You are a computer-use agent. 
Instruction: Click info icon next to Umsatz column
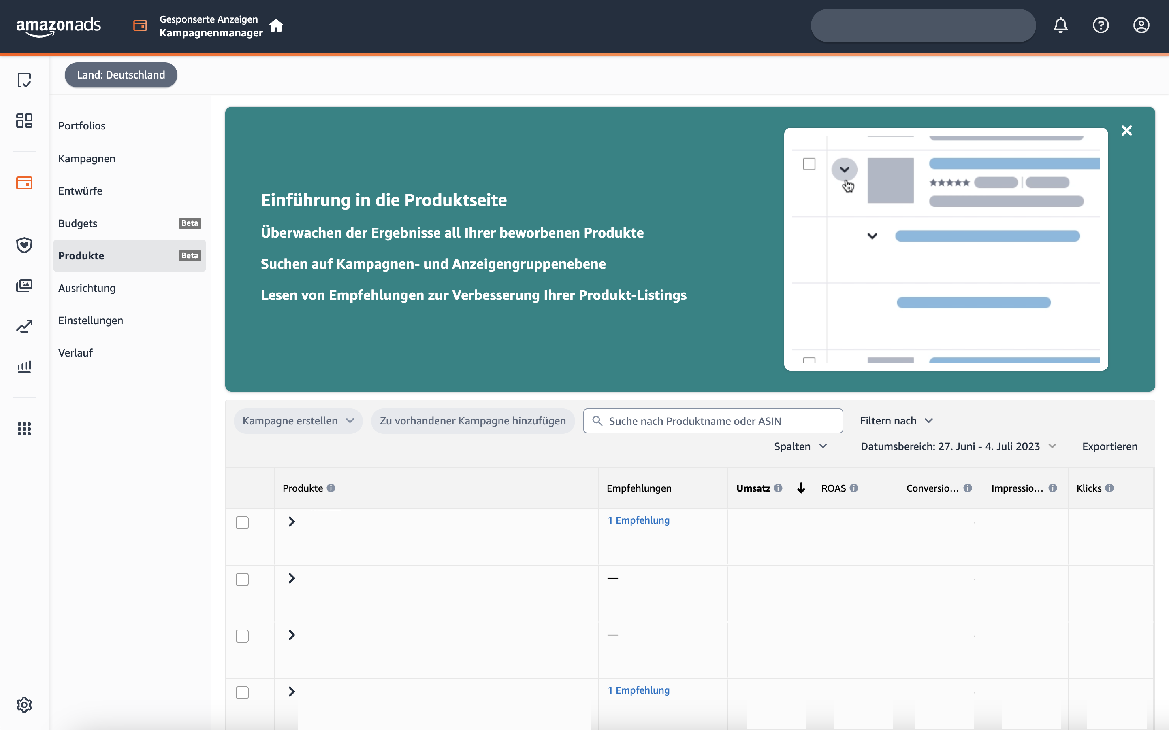778,488
